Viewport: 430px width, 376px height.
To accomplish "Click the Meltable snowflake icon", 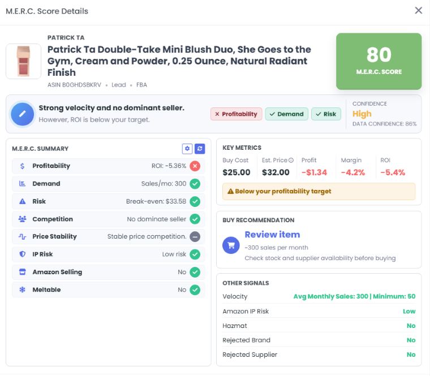I will 22,289.
